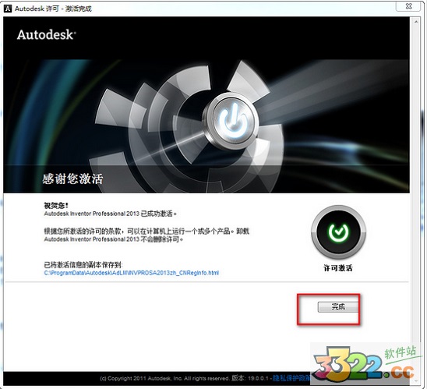
Task: Open the INVPROSA2013zh_CNRegInfo.html file link
Action: pos(131,273)
